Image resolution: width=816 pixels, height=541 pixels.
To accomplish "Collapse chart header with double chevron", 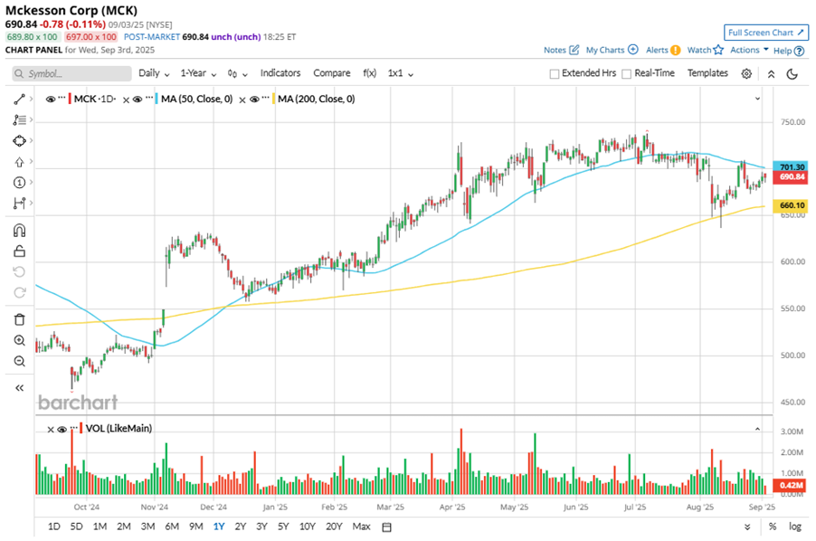I will point(771,74).
